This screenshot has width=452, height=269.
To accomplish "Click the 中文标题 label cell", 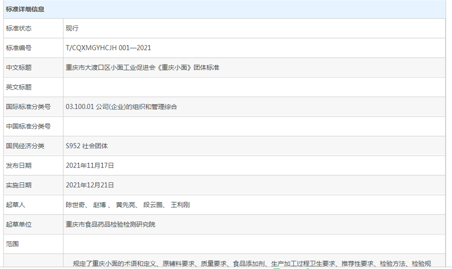I will [x=19, y=68].
